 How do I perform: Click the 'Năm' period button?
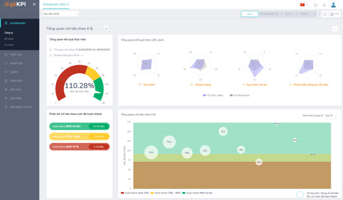click(x=249, y=14)
